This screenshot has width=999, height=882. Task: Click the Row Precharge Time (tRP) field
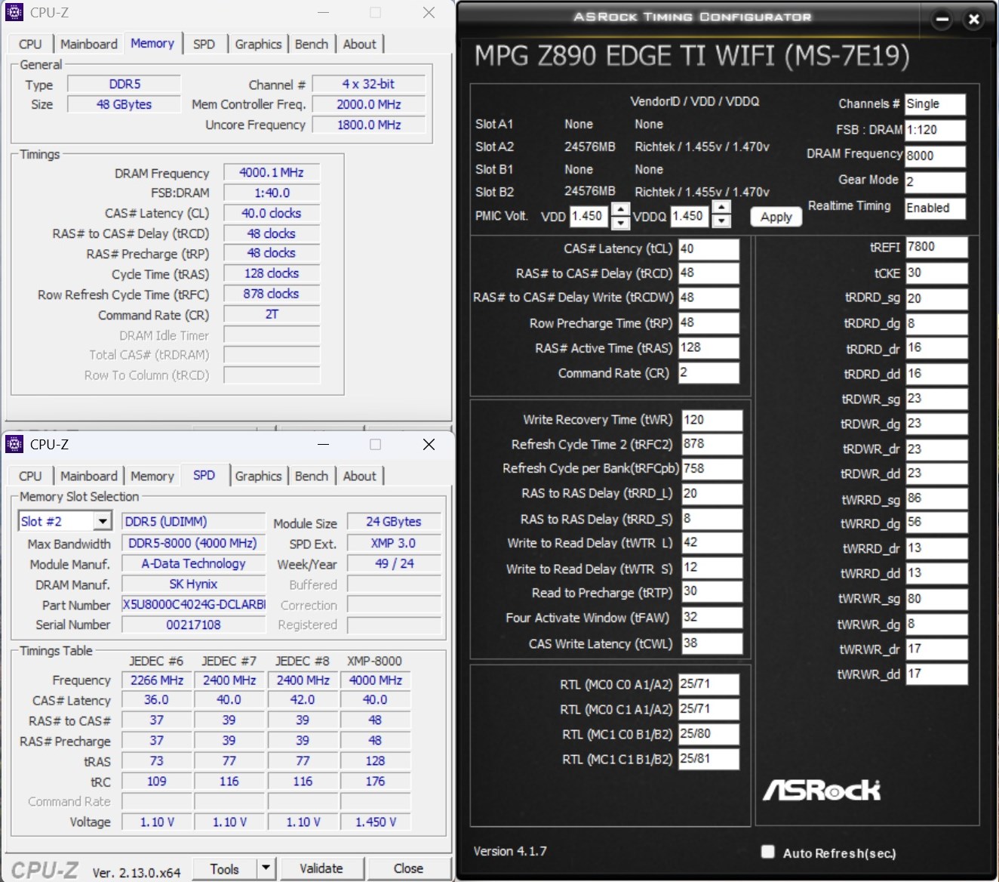(x=709, y=323)
